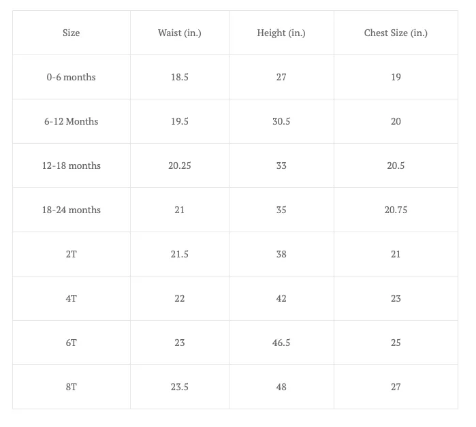This screenshot has width=476, height=427.
Task: Click the 12-18 months size cell
Action: tap(72, 165)
